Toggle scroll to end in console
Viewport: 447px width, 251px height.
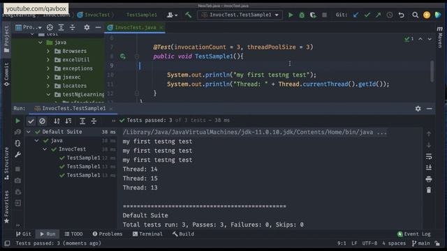(429, 167)
